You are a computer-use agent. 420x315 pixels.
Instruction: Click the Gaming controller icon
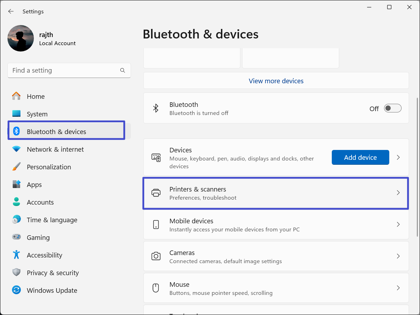pos(16,237)
